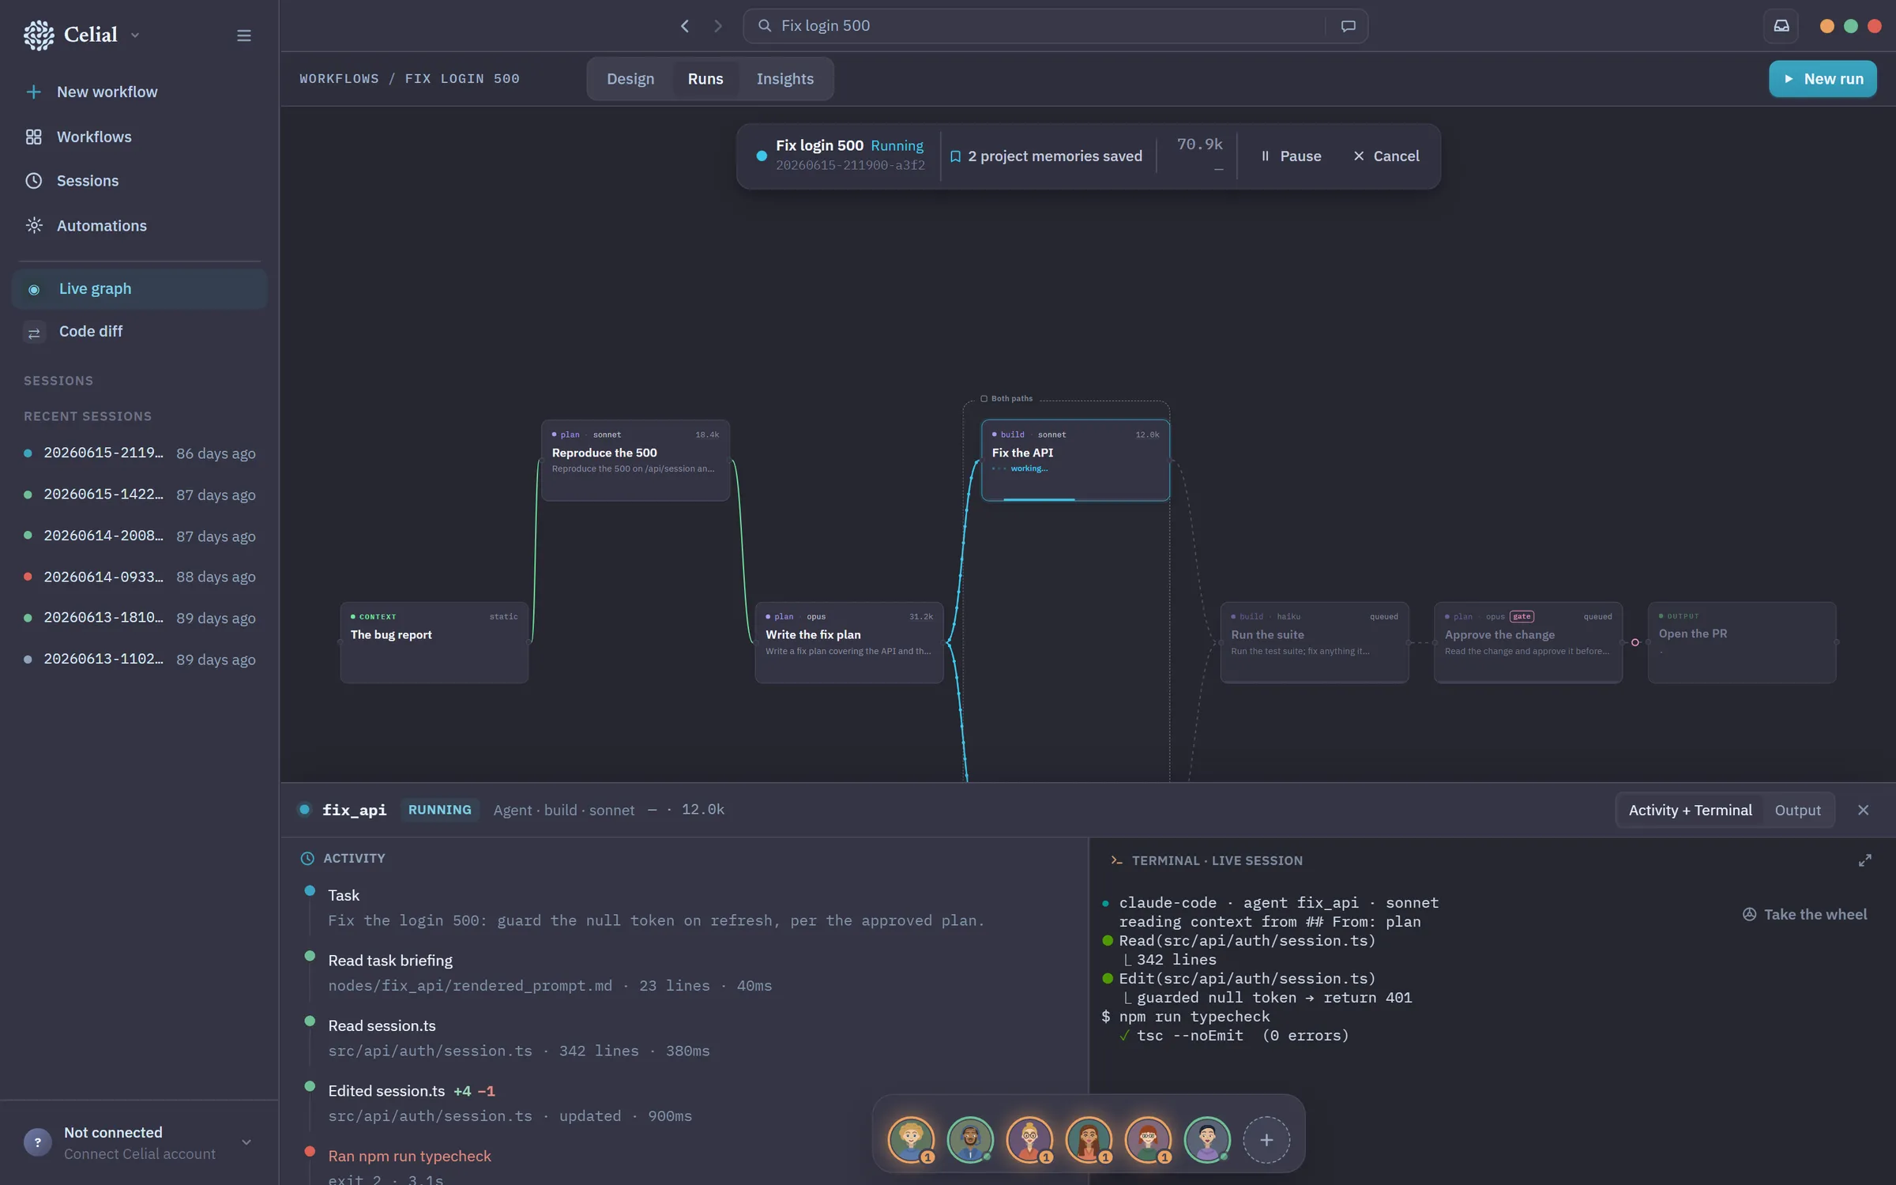Cancel the Fix login 500 run
This screenshot has height=1185, width=1896.
[x=1386, y=156]
